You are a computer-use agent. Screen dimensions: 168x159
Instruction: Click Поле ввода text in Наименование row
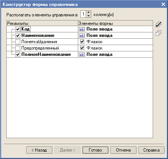[x=100, y=35]
